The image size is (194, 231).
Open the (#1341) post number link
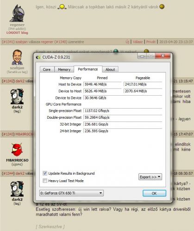(8, 42)
